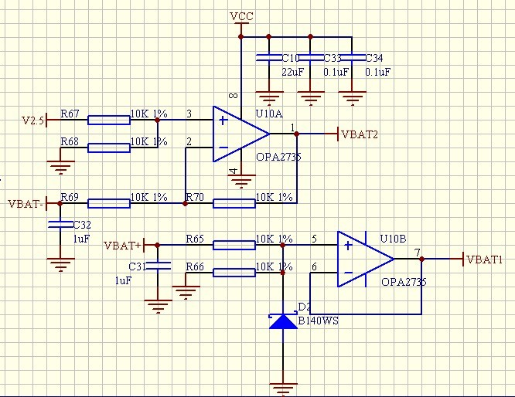This screenshot has height=397, width=515.
Task: Click the ground symbol below capacitor C32
Action: [60, 265]
